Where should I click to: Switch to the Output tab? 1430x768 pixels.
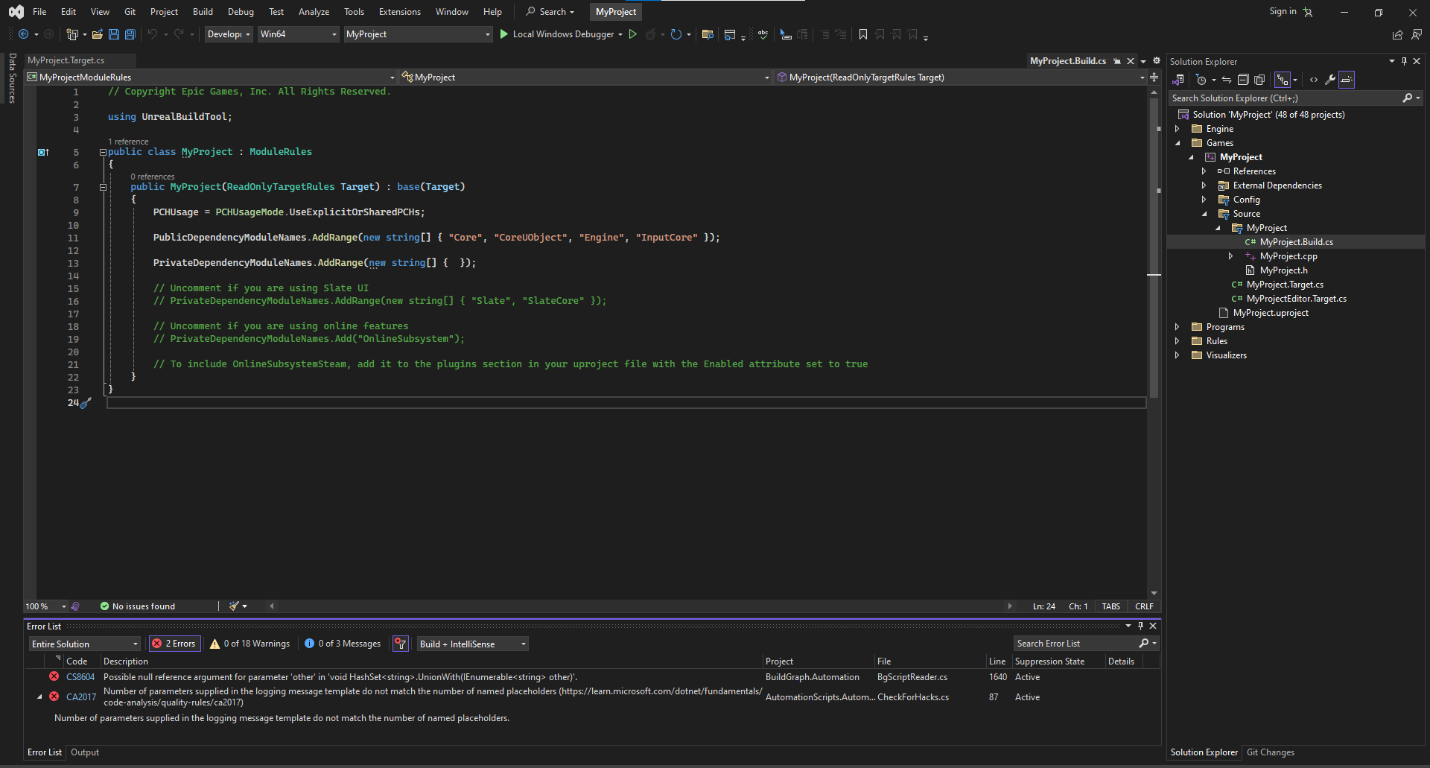point(85,752)
